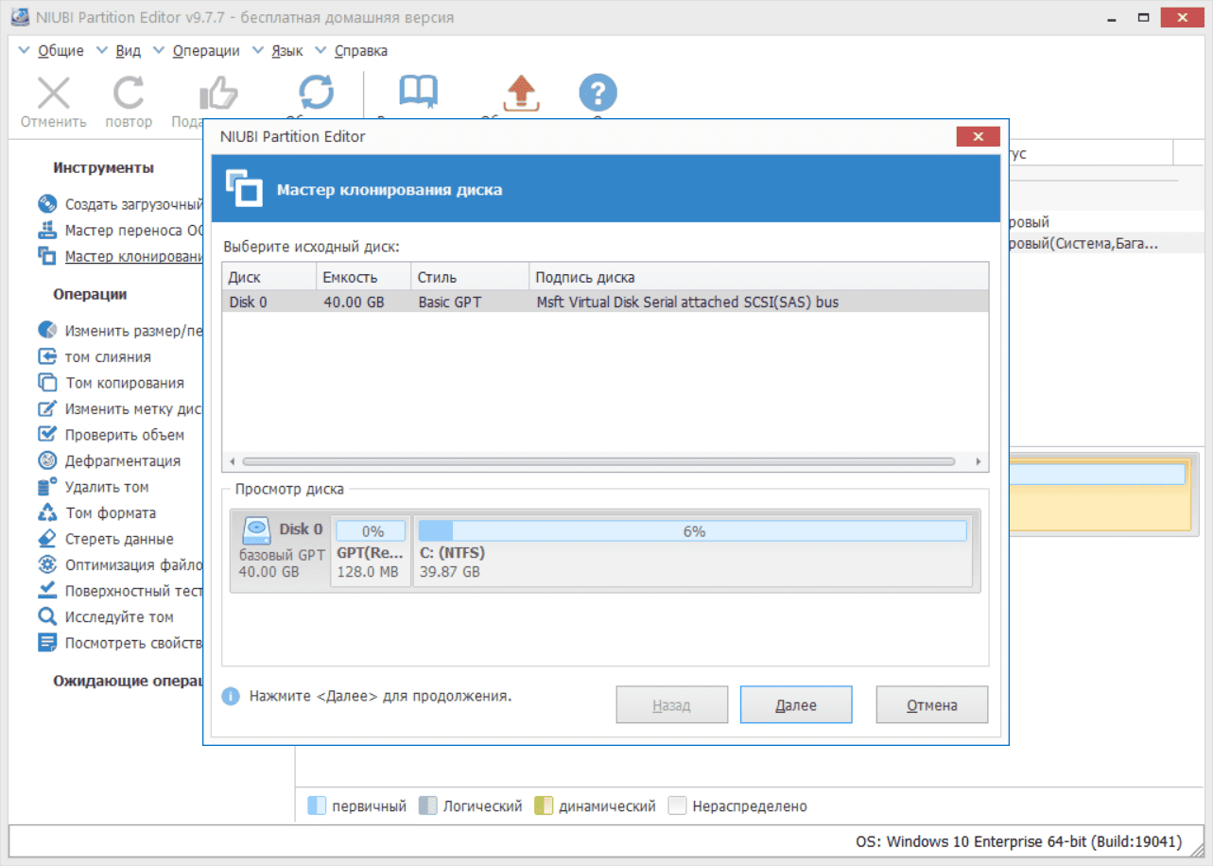1213x866 pixels.
Task: Click the динамический legend color swatch
Action: pos(544,806)
